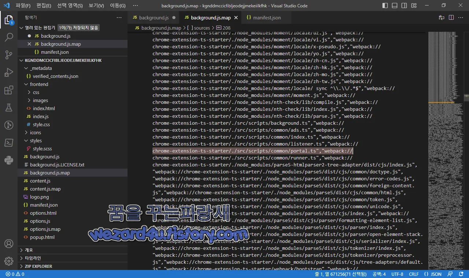Open logo.png in explorer
This screenshot has height=278, width=469.
tap(73, 197)
